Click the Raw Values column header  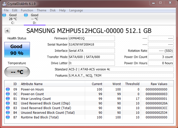coord(159,84)
